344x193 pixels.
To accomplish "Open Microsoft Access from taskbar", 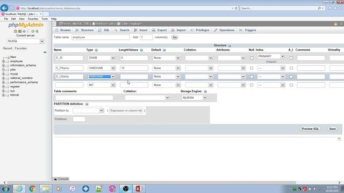I will (x=139, y=189).
